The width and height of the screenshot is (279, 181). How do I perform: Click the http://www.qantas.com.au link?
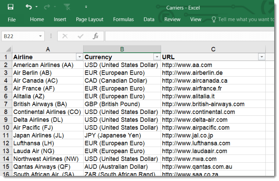tap(197, 166)
